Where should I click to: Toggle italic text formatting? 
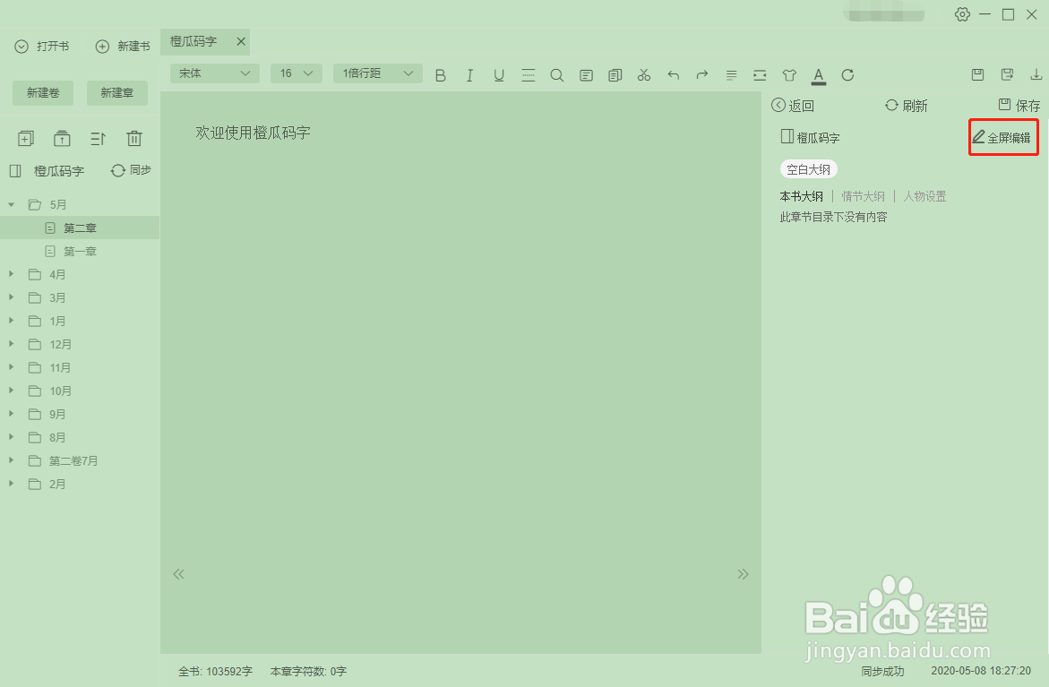(x=469, y=75)
